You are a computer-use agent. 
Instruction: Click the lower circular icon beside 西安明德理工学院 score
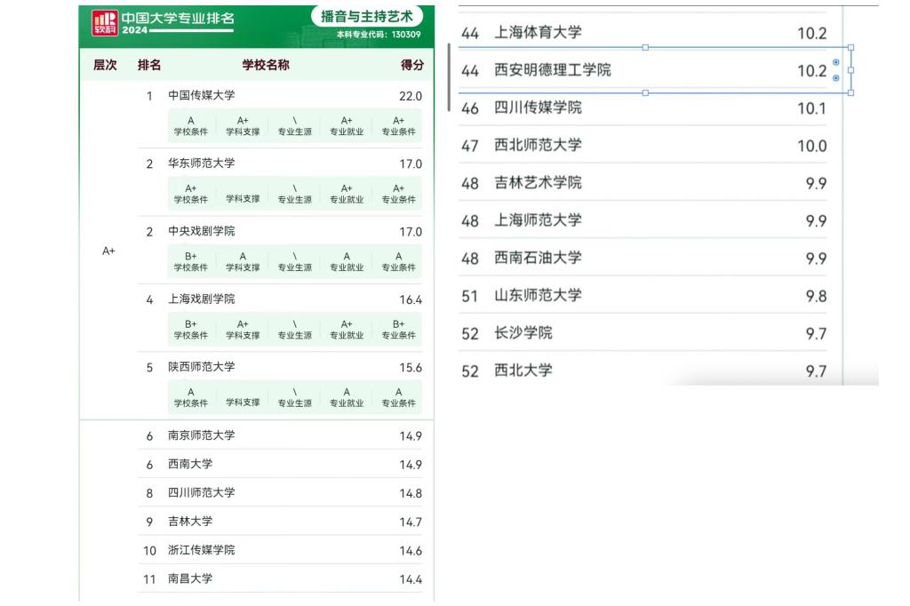coord(836,78)
